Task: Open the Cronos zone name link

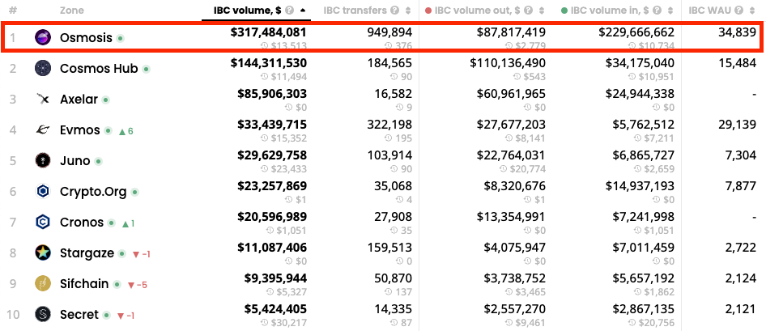Action: coord(82,222)
